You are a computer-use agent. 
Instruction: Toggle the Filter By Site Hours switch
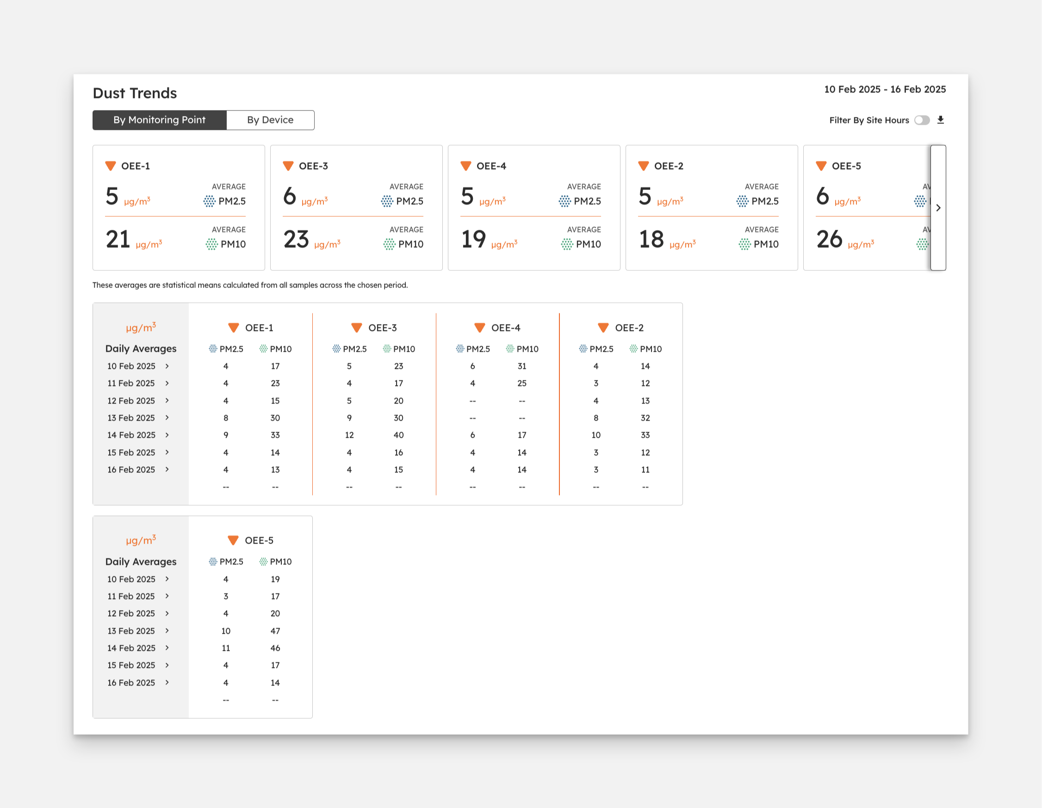pos(922,120)
